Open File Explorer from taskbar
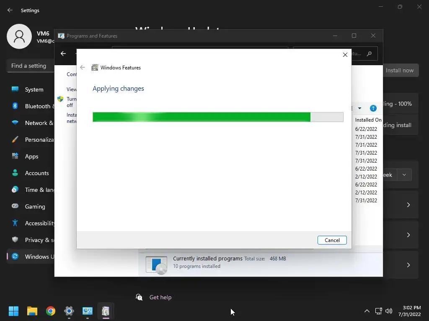The image size is (429, 321). (32, 311)
